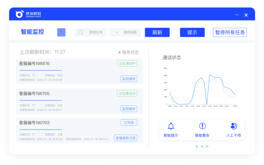Close the monitoring window

(246, 15)
